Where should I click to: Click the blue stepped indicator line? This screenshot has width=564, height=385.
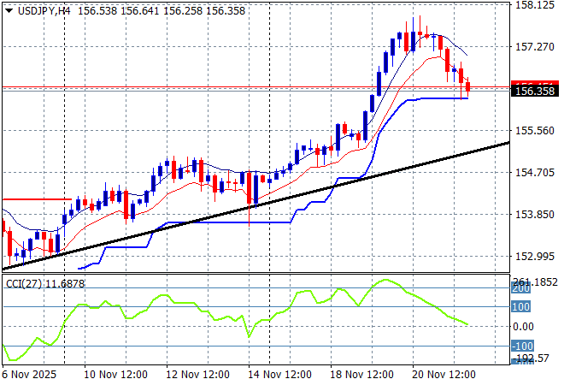tap(222, 222)
